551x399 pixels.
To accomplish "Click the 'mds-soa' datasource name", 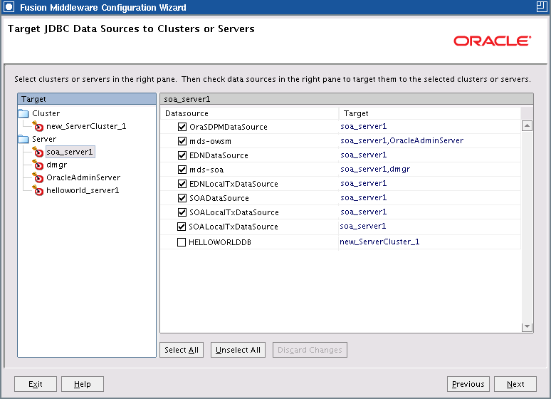I will pyautogui.click(x=206, y=170).
